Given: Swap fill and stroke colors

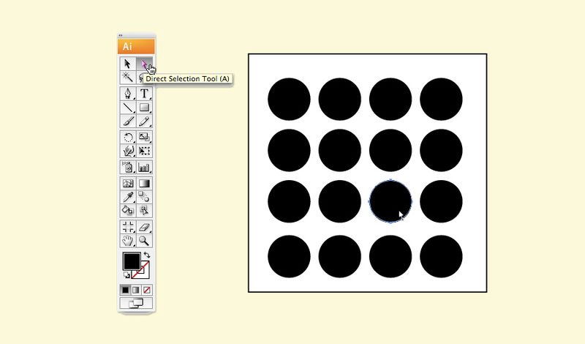Looking at the screenshot, I should (147, 255).
